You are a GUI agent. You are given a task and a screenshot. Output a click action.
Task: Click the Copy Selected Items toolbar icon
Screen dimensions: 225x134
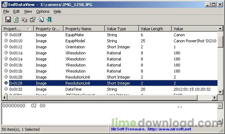[x=24, y=20]
